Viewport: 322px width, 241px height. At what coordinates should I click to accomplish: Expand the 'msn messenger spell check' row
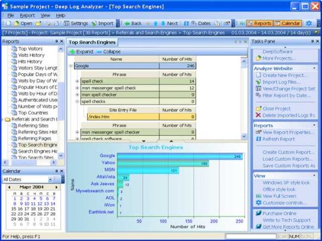[78, 88]
